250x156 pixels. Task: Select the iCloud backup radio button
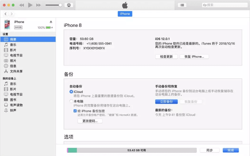(71, 92)
